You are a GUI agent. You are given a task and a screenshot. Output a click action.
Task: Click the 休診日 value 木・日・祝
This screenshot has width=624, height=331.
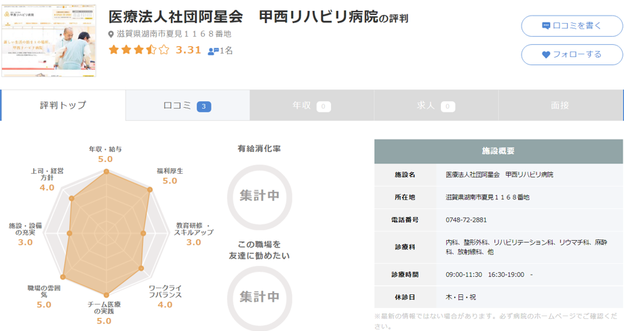click(461, 297)
